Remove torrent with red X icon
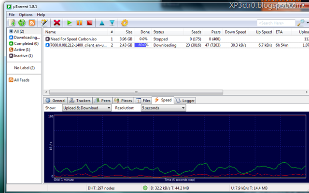This screenshot has height=193, width=309. pyautogui.click(x=57, y=23)
